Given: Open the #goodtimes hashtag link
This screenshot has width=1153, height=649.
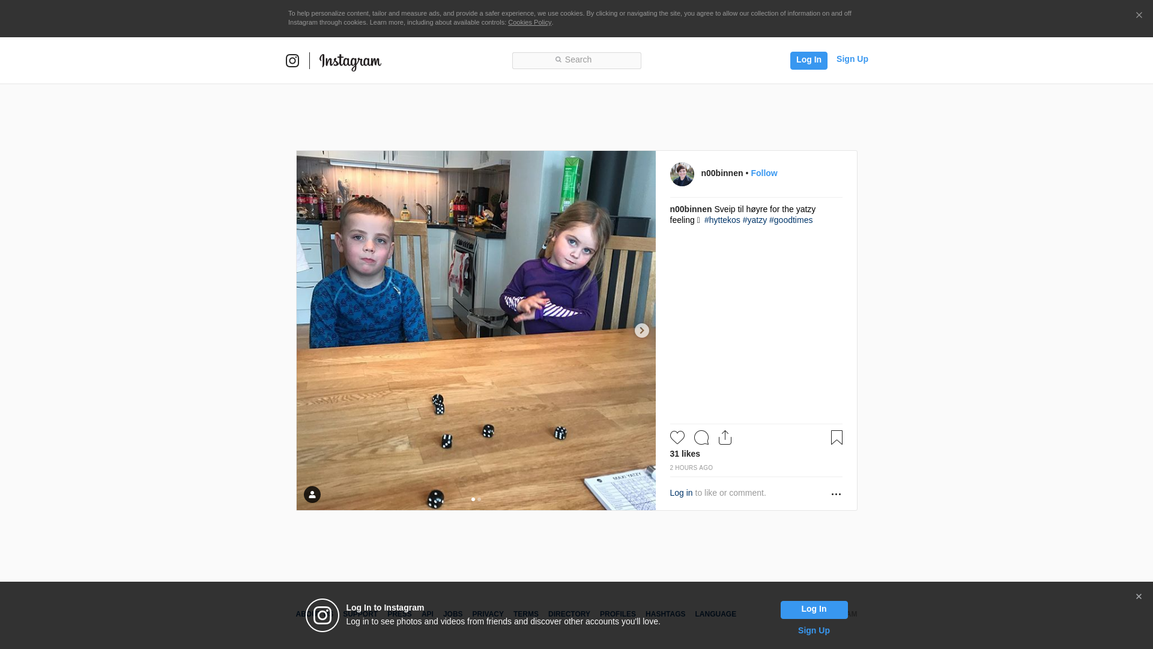Looking at the screenshot, I should tap(790, 220).
